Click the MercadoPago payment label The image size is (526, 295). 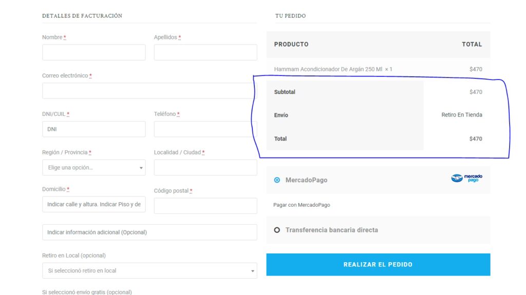pos(306,180)
